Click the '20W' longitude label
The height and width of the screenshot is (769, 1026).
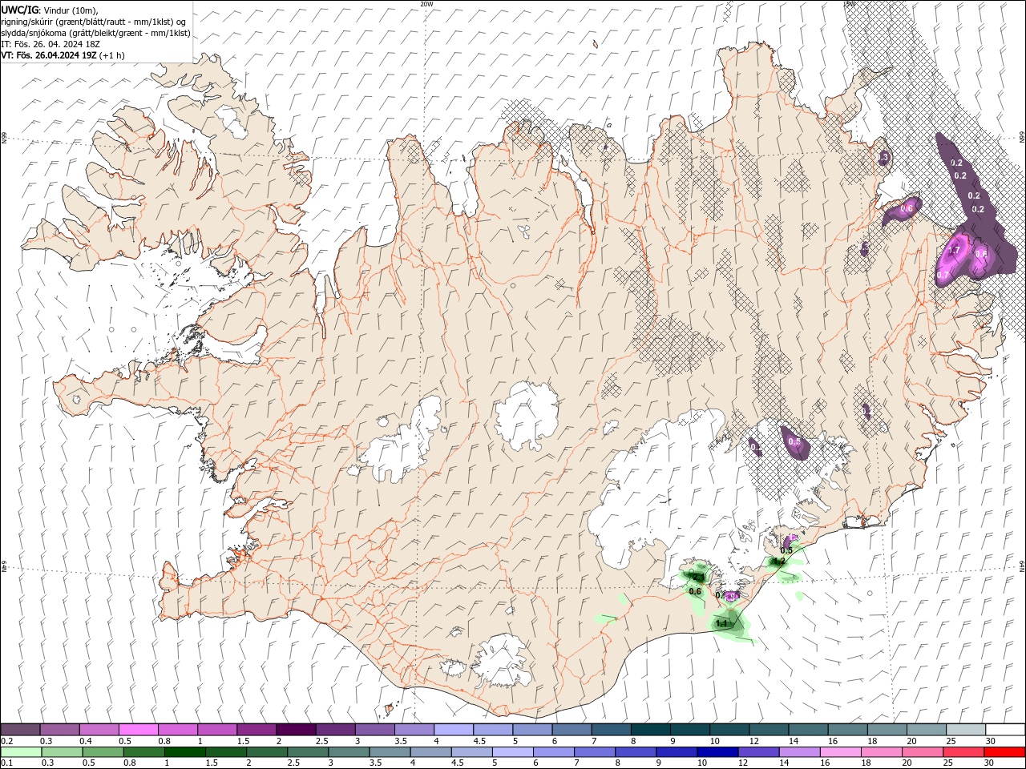(x=426, y=4)
